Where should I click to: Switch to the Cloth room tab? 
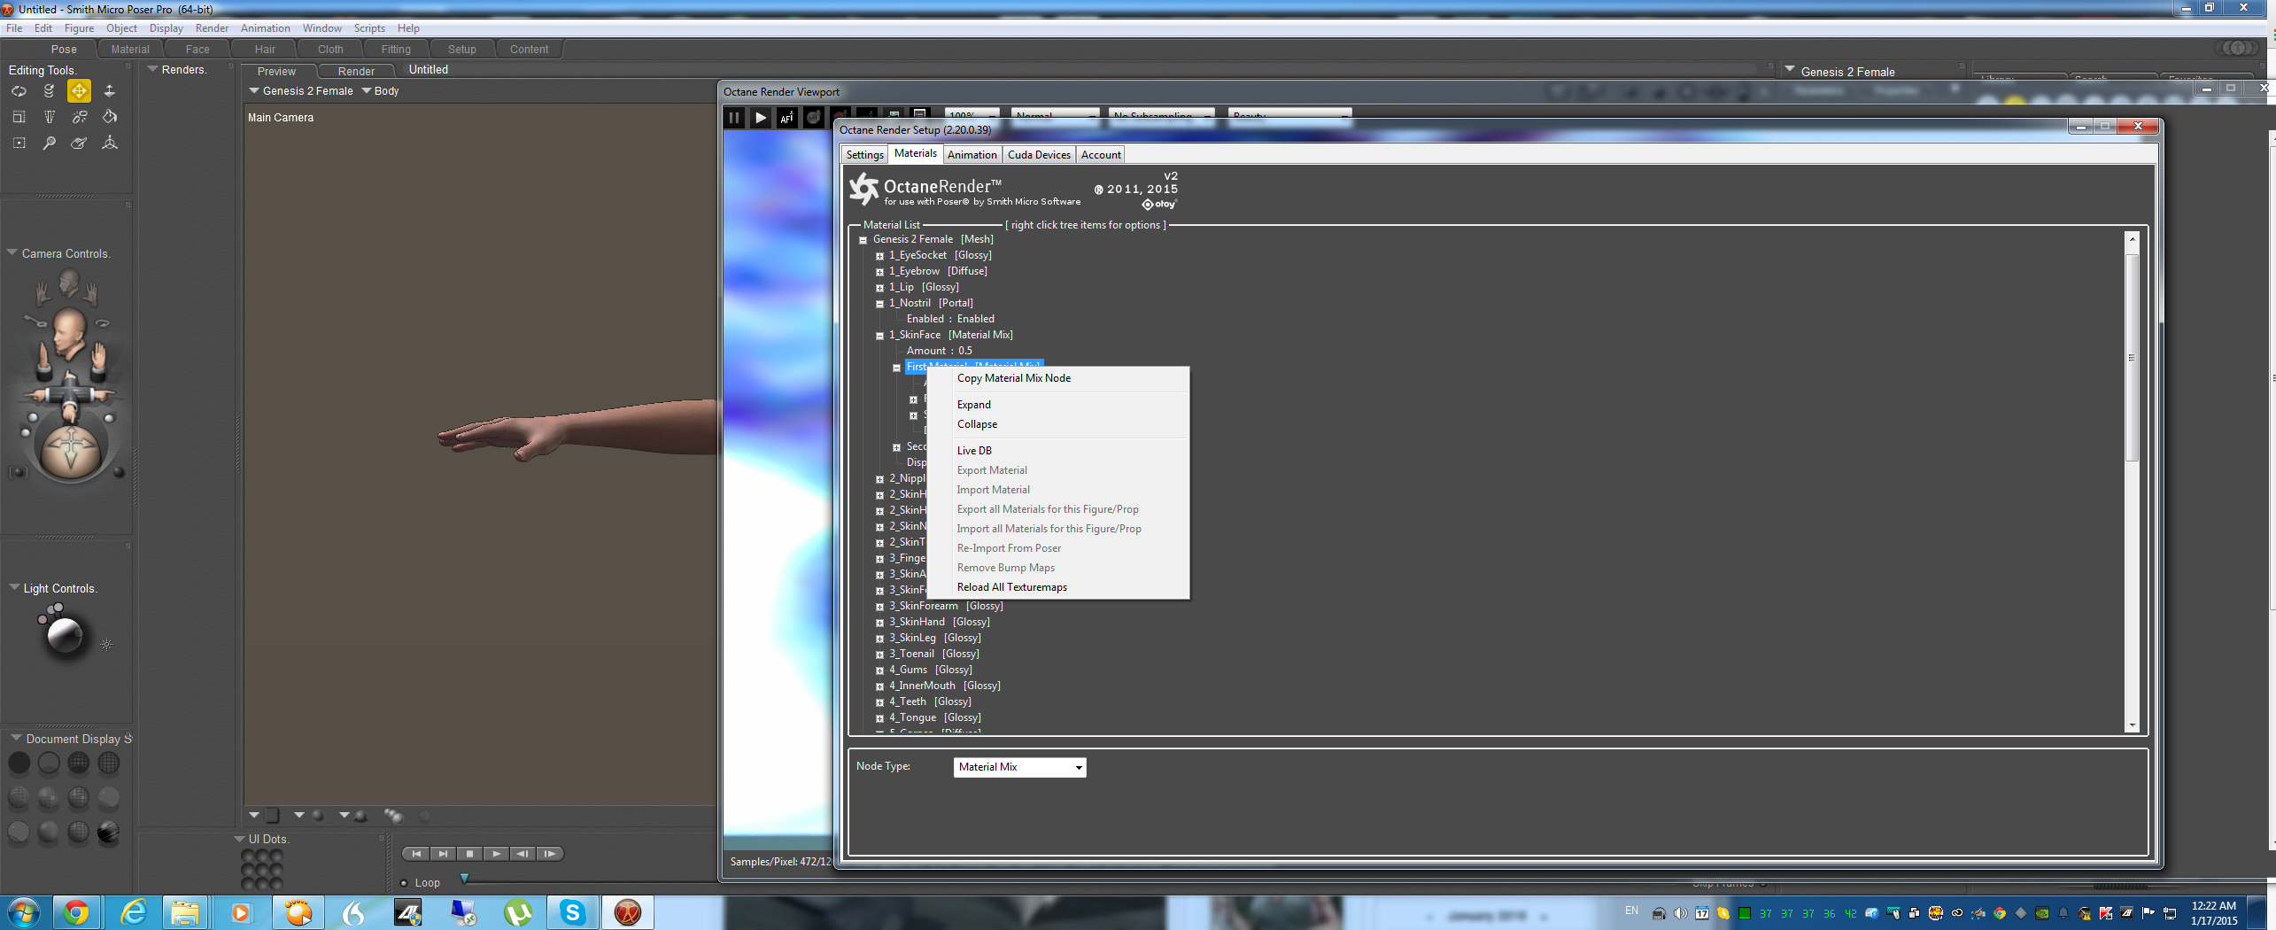pos(330,50)
